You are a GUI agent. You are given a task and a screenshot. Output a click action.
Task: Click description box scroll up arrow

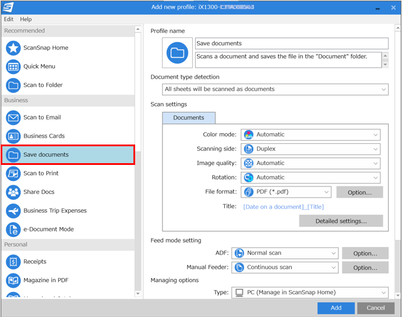pos(385,56)
